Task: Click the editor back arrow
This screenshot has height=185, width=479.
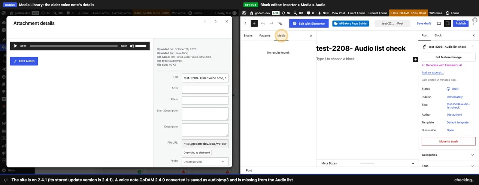Action: pyautogui.click(x=246, y=23)
